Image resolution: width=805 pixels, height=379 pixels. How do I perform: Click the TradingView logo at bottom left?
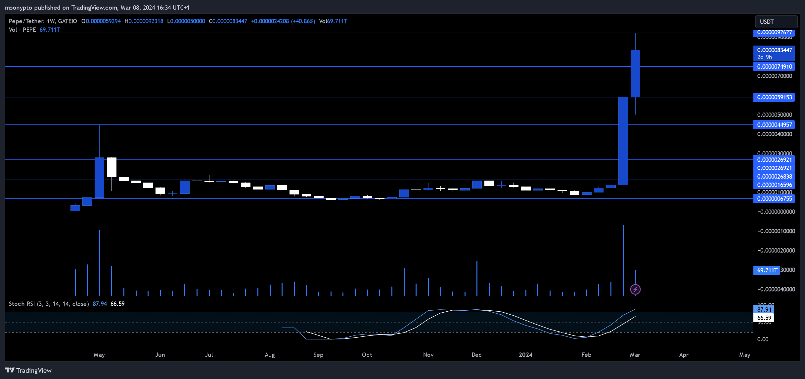tap(28, 370)
